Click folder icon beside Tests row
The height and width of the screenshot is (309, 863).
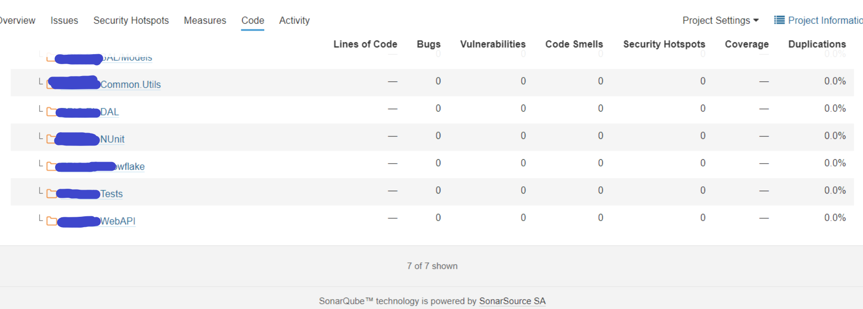[x=51, y=194]
